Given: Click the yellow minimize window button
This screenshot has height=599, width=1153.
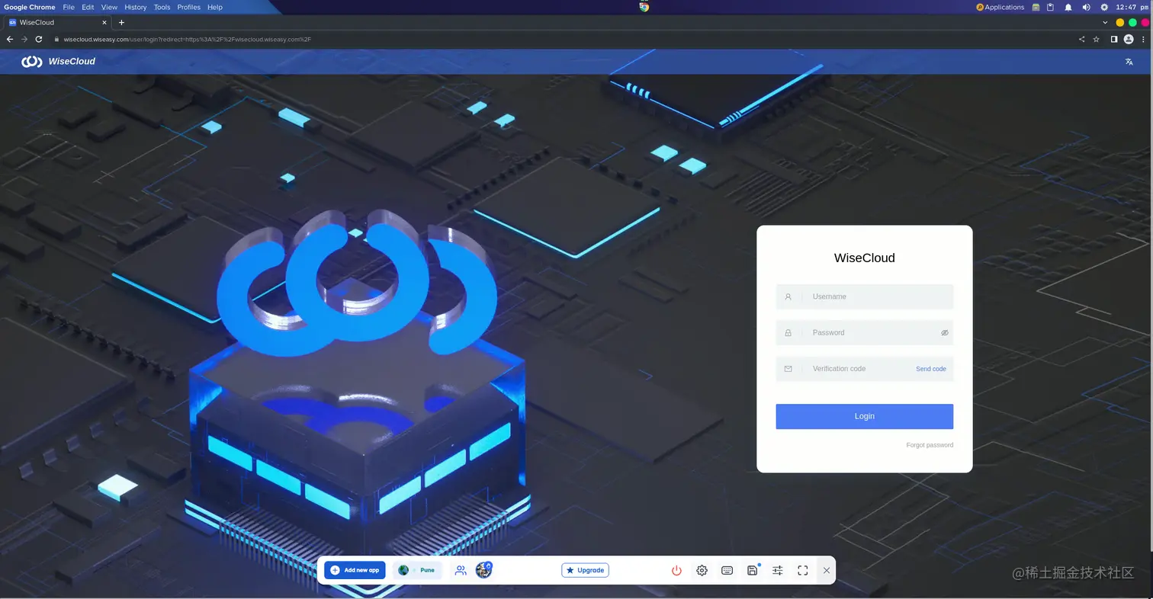Looking at the screenshot, I should coord(1120,23).
